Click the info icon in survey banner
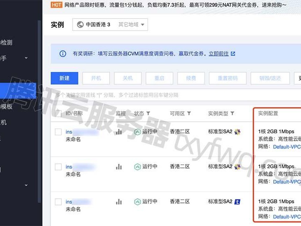This screenshot has height=226, width=301. pos(63,54)
